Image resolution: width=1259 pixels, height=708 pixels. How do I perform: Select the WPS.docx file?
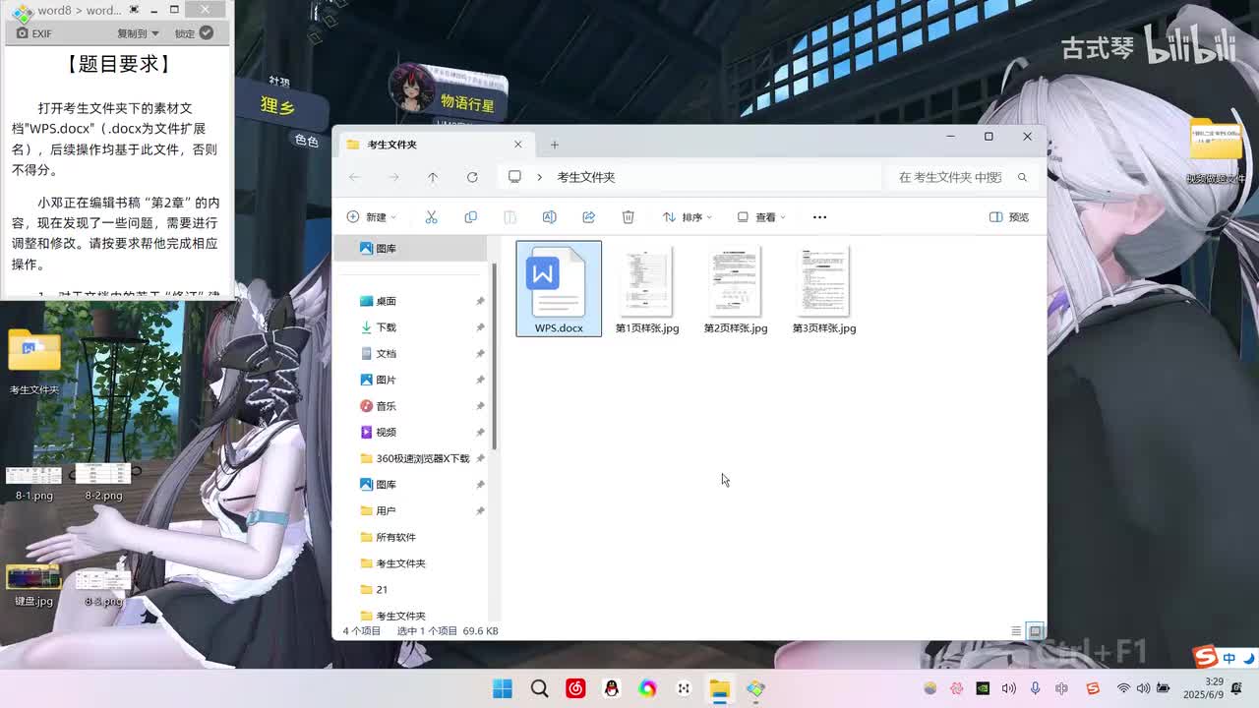559,289
